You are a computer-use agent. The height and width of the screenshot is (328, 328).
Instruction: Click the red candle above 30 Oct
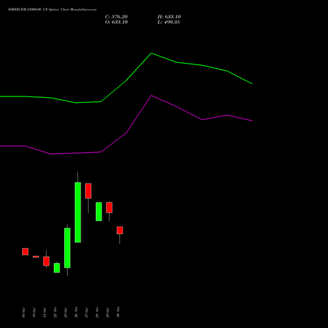120,230
